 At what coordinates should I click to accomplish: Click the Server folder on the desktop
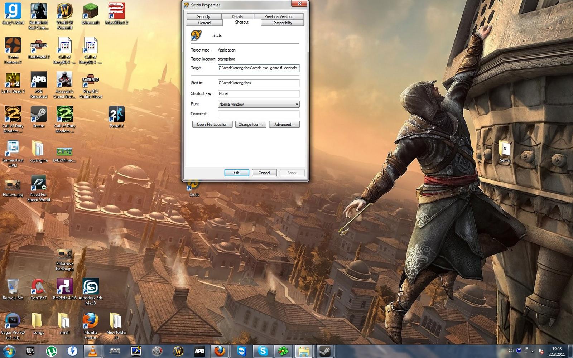pos(505,151)
